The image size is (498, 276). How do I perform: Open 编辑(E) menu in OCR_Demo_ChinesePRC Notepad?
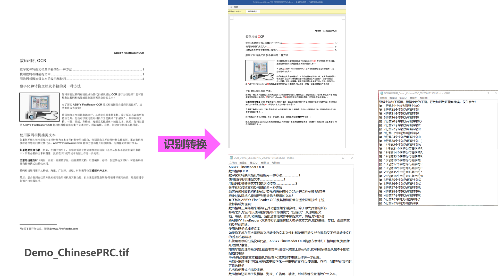[x=243, y=163]
